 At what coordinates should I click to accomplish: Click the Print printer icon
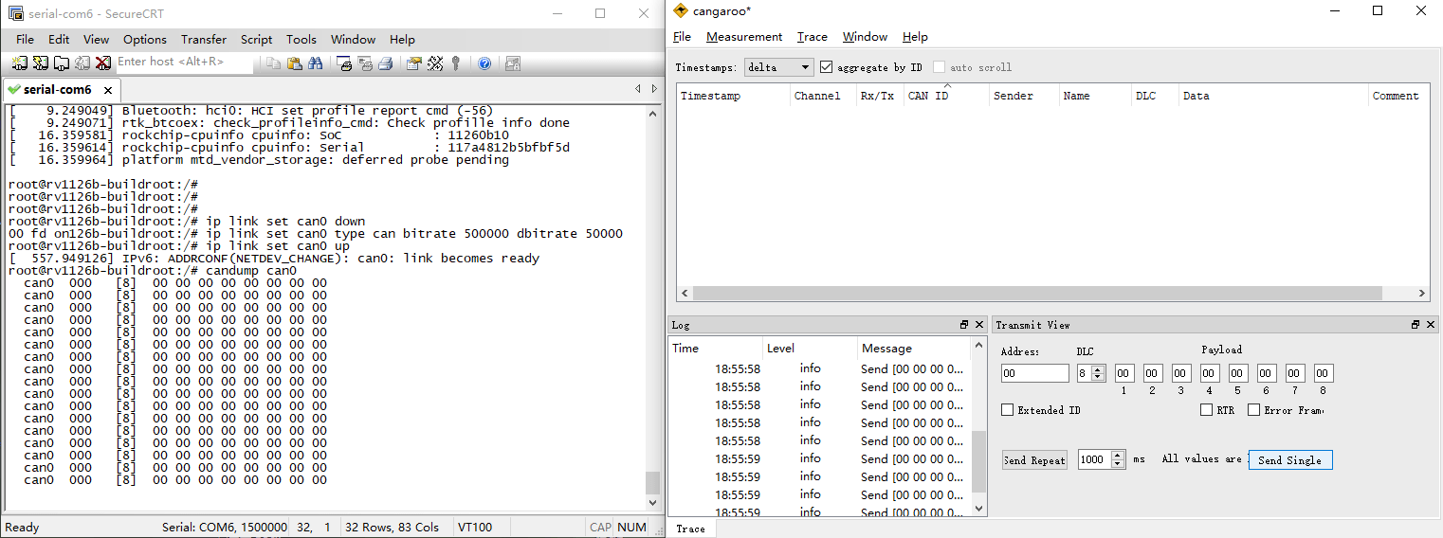point(386,63)
